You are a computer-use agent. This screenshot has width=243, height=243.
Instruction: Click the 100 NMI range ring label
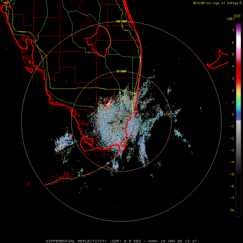point(121,21)
